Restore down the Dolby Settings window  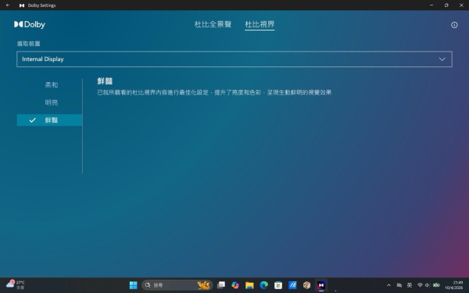click(446, 5)
